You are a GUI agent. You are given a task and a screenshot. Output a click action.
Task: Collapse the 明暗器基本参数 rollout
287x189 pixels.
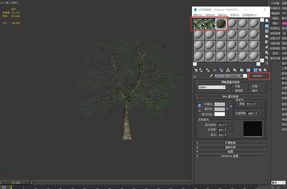(x=231, y=82)
